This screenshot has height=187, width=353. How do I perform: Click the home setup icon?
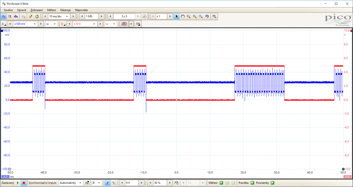[37, 16]
